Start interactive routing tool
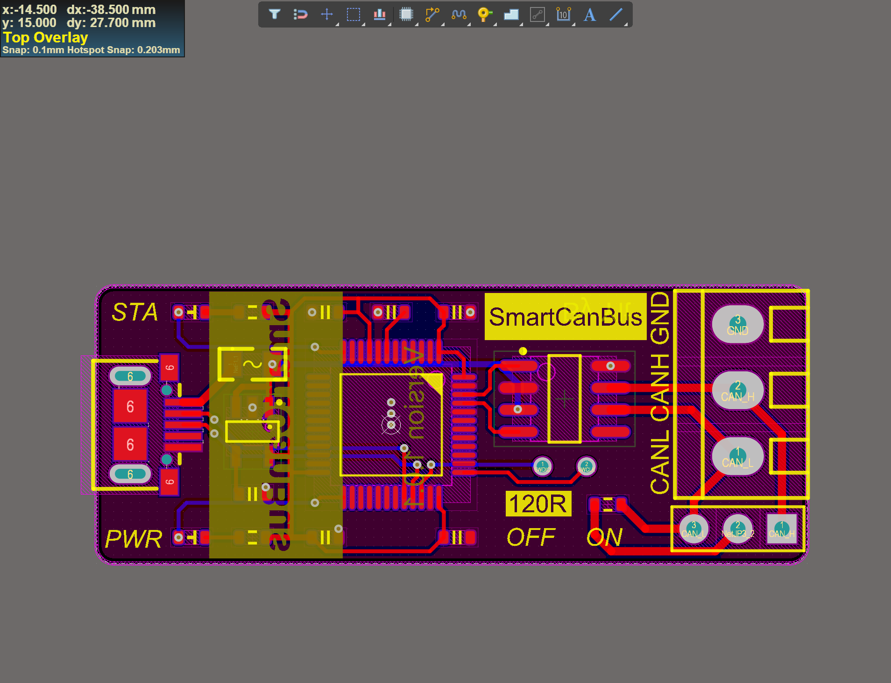The width and height of the screenshot is (891, 683). [x=432, y=14]
